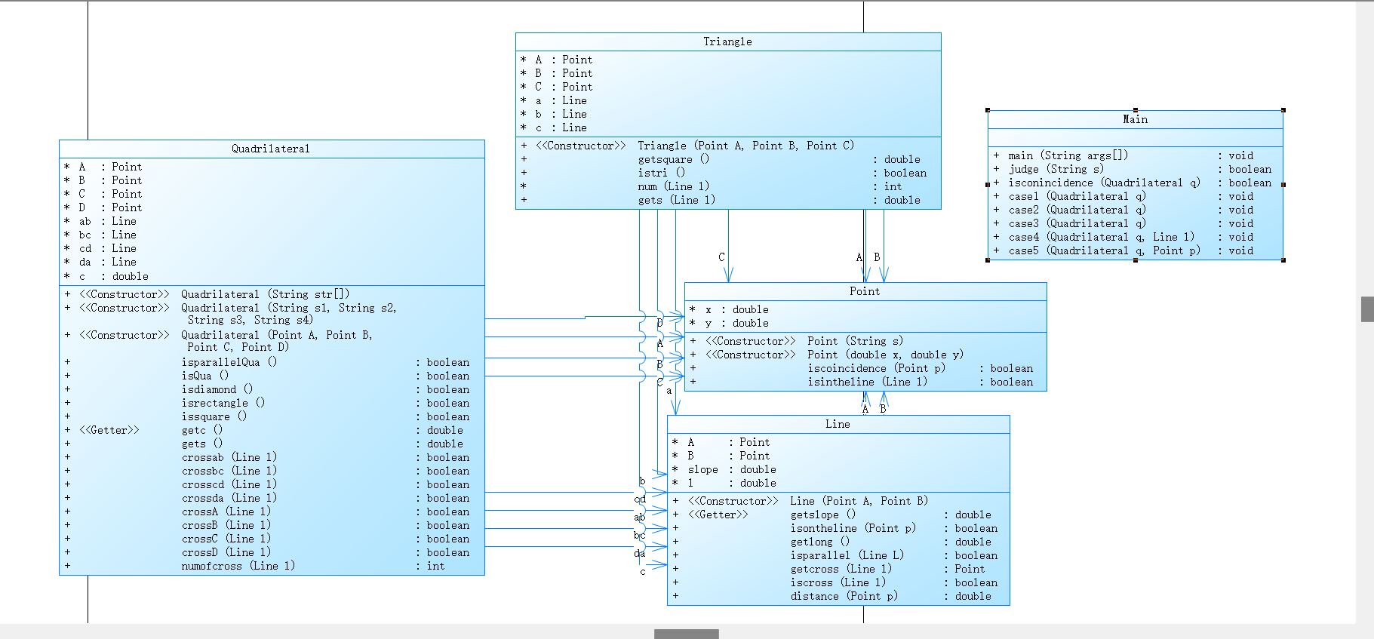Click the isparallelQua () method row
This screenshot has width=1374, height=639.
pyautogui.click(x=272, y=363)
